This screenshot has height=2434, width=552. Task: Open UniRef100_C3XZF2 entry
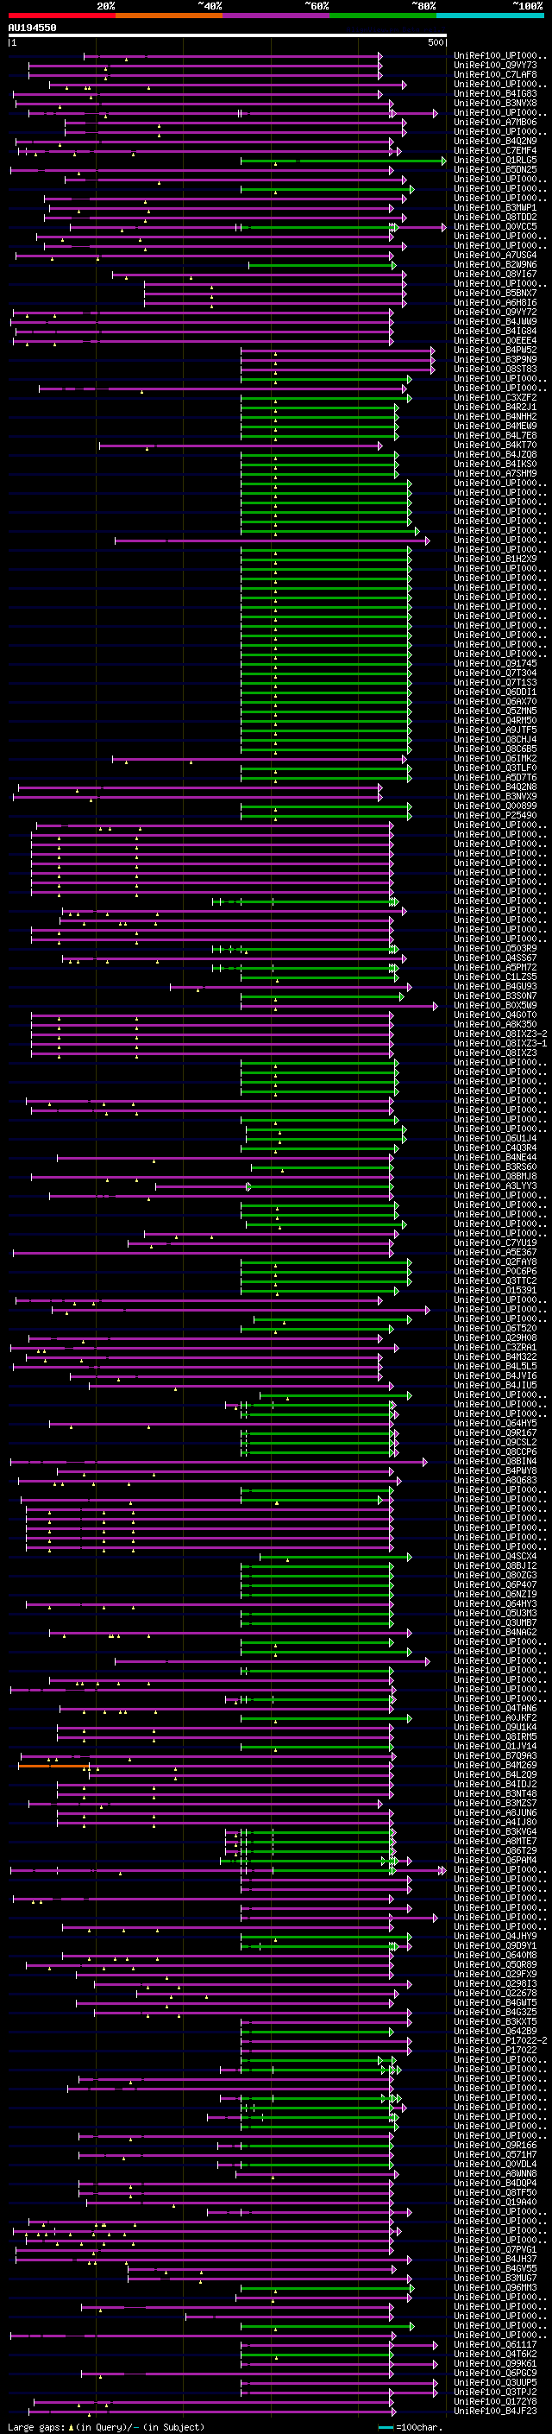tap(495, 398)
